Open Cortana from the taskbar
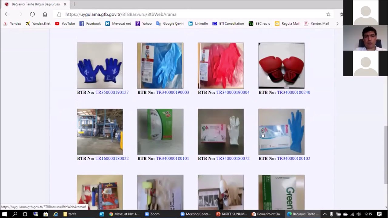 pos(25,214)
